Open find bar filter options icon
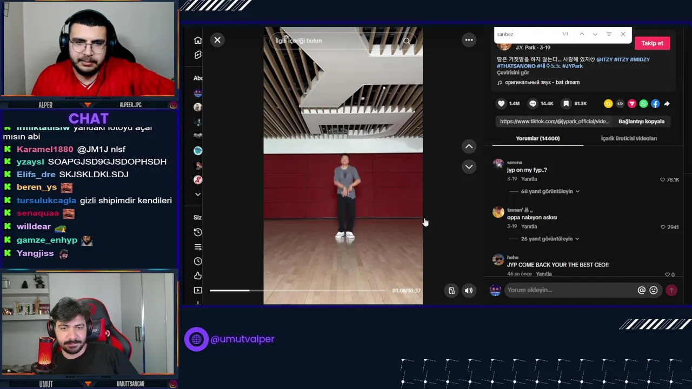692x389 pixels. (609, 34)
